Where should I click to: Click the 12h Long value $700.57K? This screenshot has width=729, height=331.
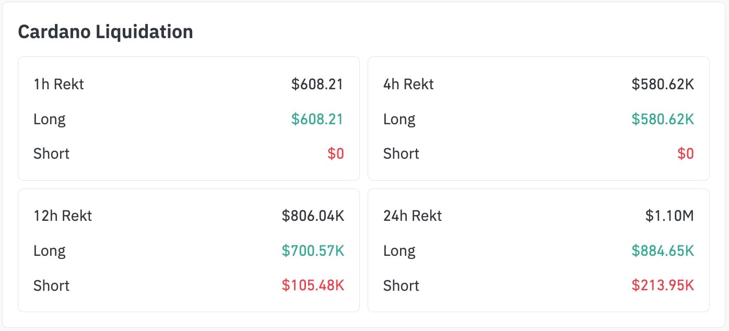coord(313,251)
